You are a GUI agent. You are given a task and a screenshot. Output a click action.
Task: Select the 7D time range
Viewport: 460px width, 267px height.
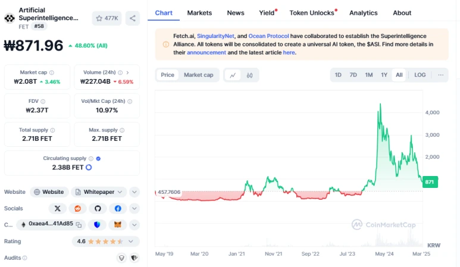click(353, 75)
